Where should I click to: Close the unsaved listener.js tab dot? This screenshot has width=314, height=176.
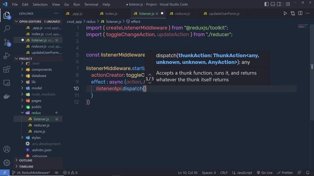[162, 13]
